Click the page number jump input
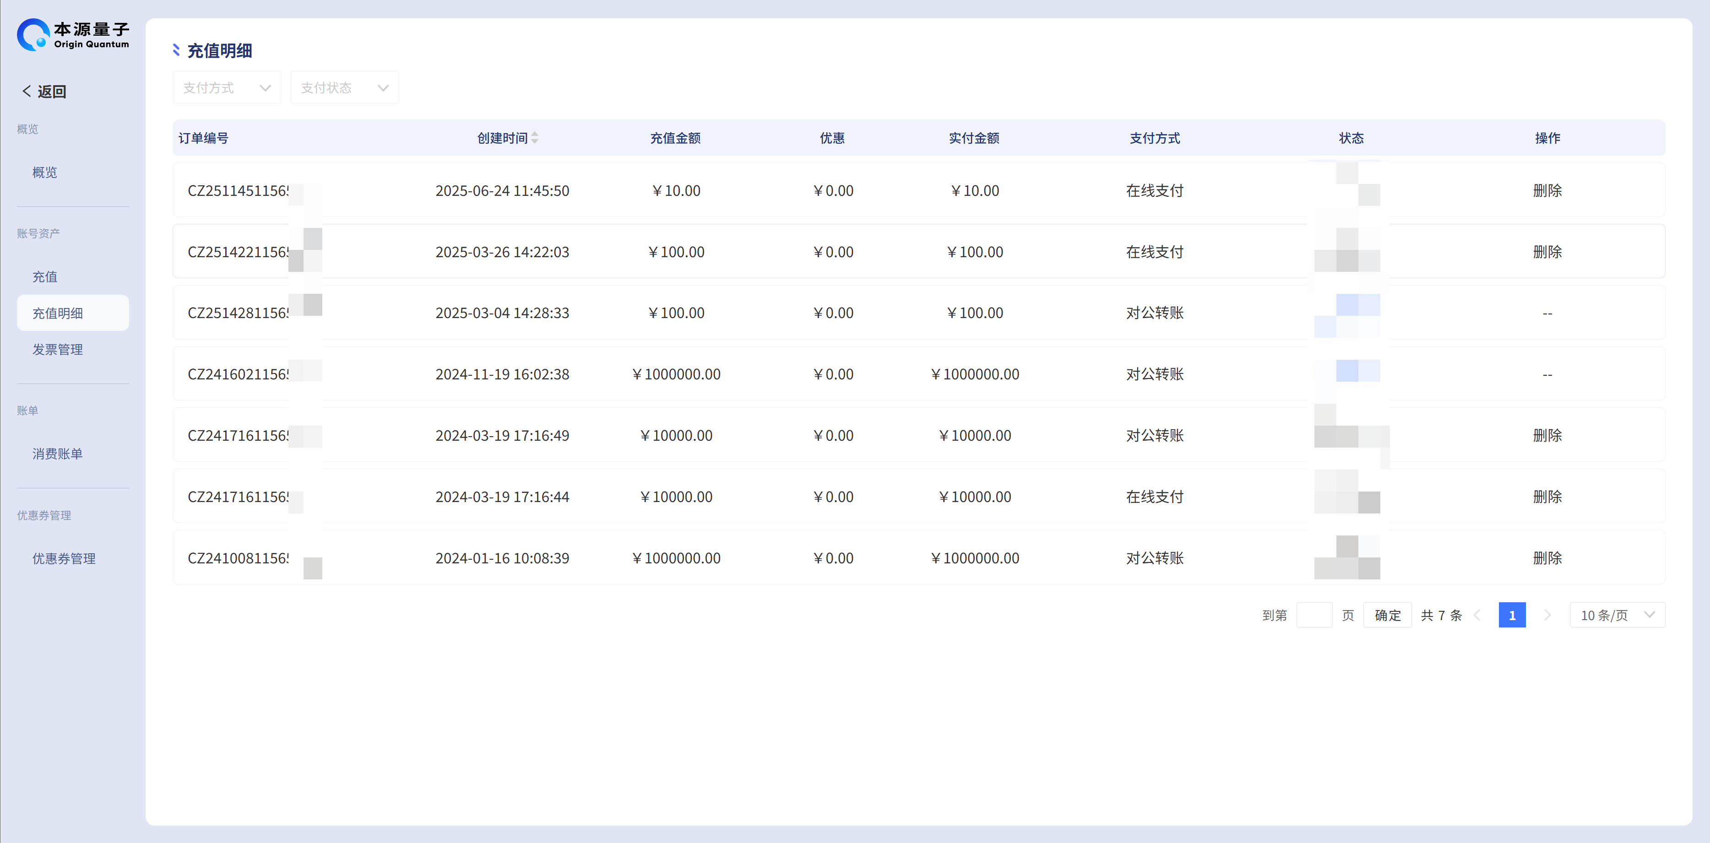This screenshot has width=1710, height=843. [x=1314, y=616]
